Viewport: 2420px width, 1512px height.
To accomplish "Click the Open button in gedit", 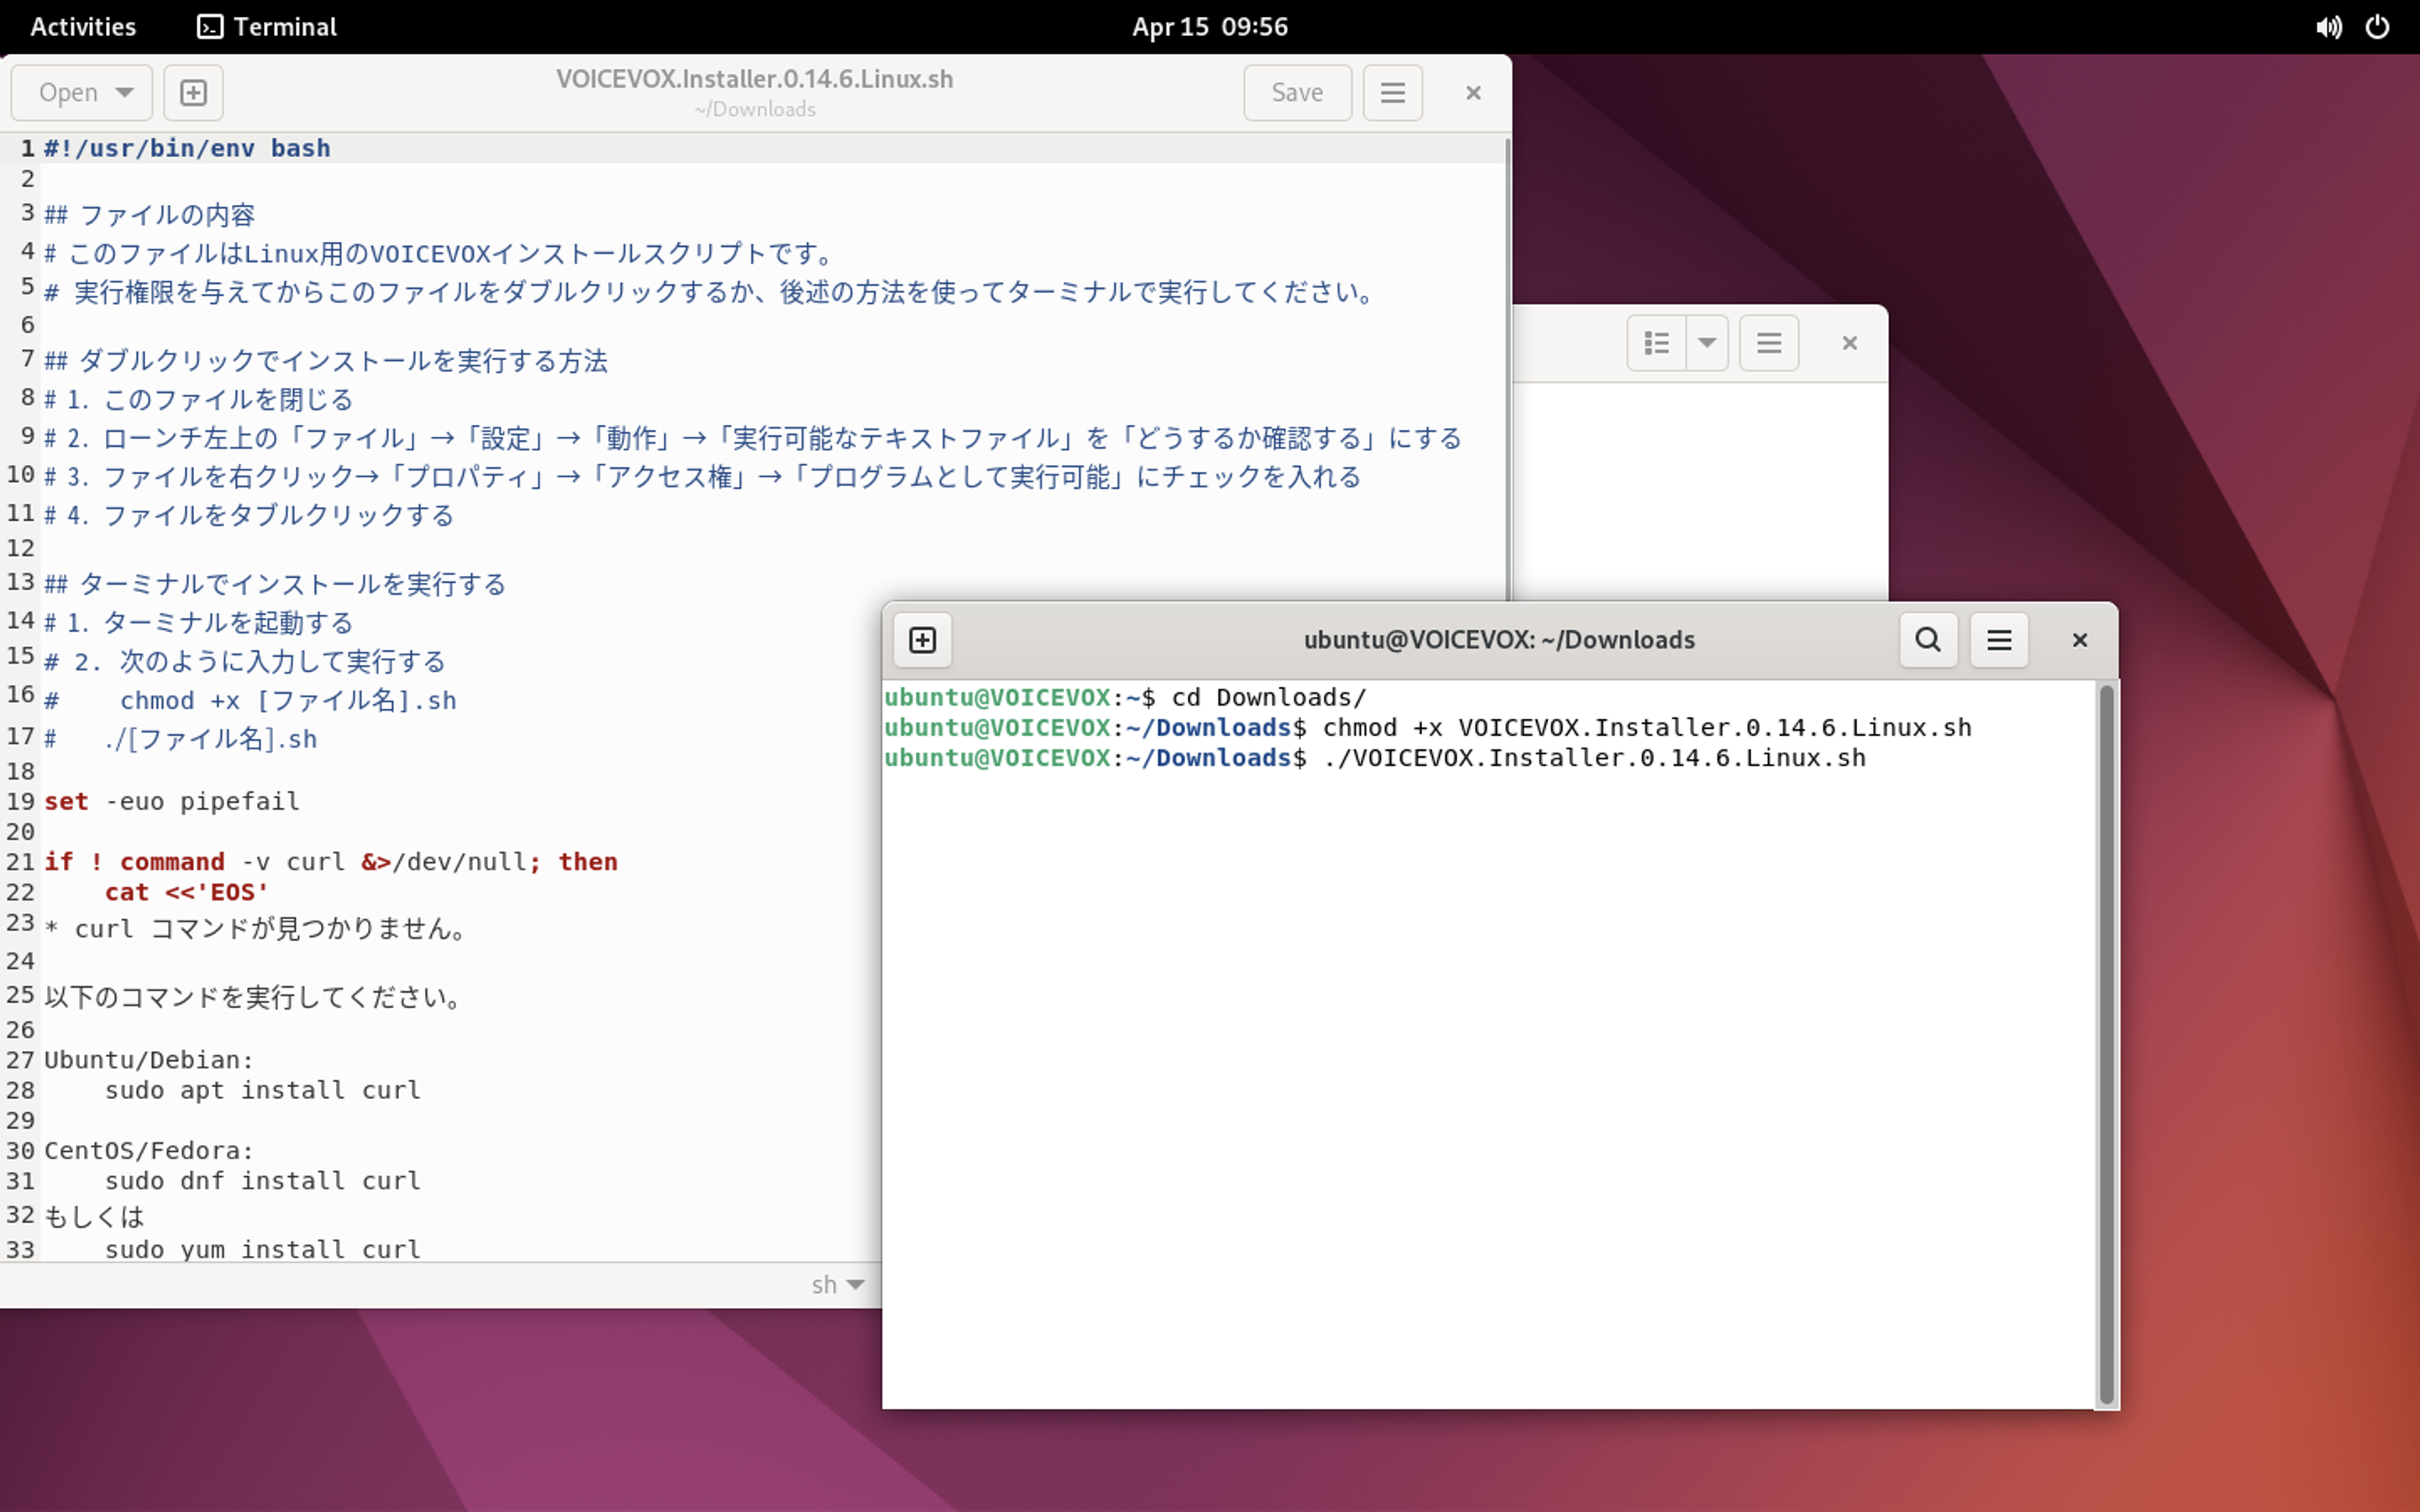I will 68,92.
